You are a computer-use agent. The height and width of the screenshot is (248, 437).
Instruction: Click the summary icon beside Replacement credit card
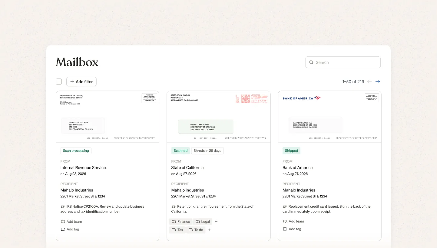285,207
